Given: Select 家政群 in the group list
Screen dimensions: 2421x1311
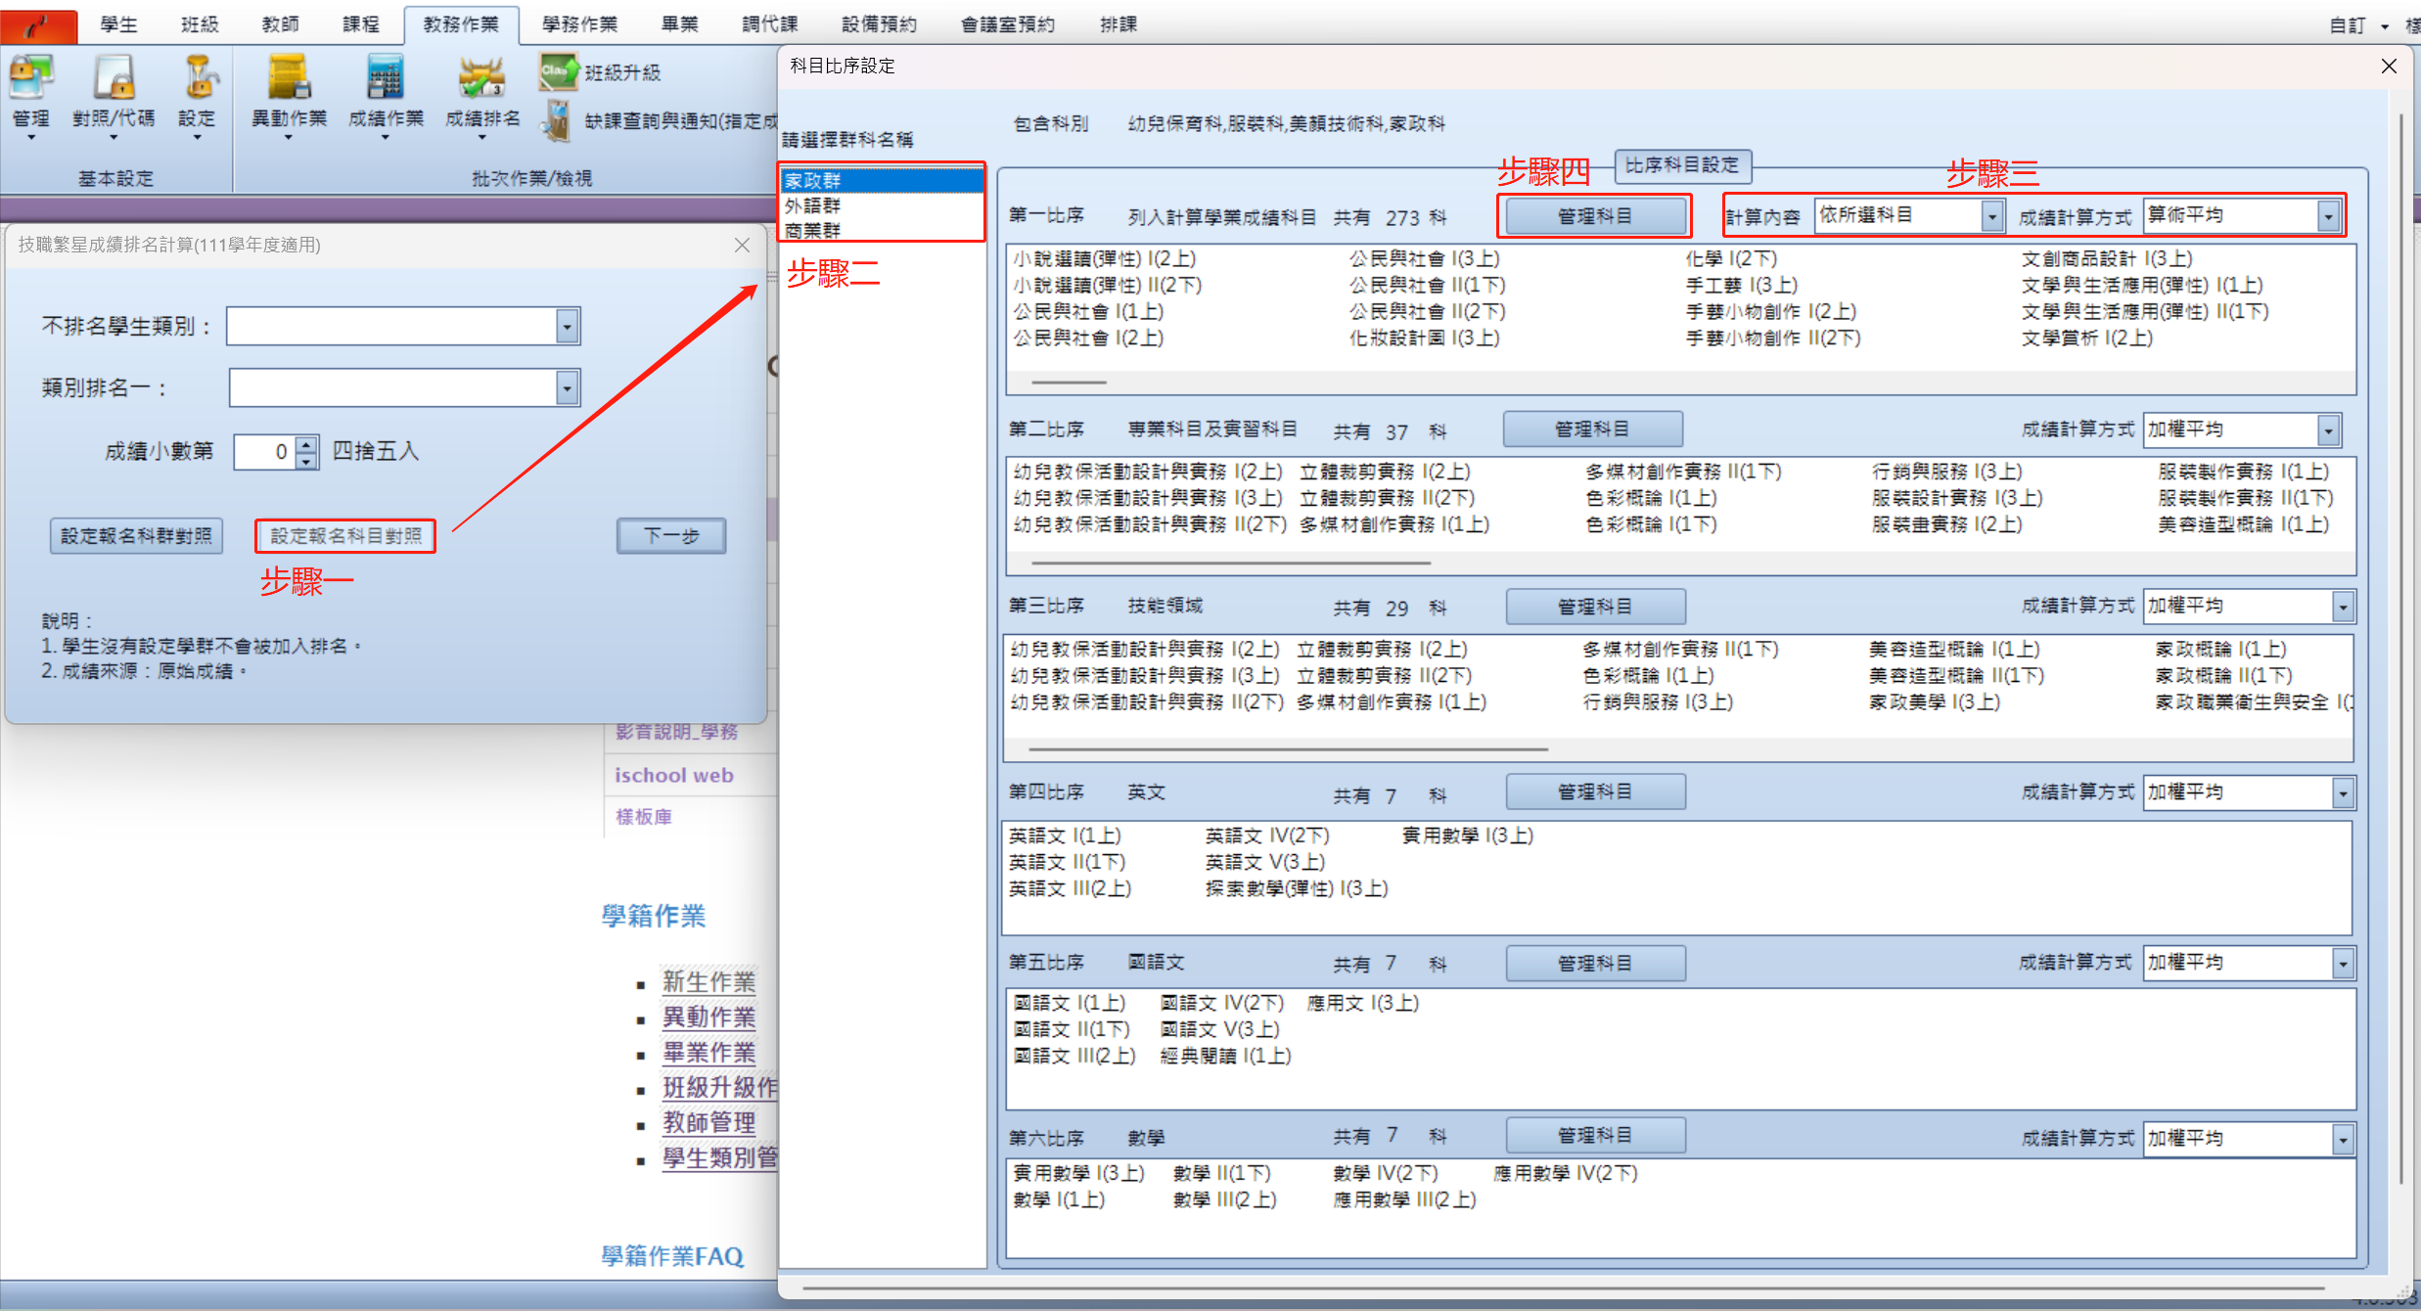Looking at the screenshot, I should coord(883,180).
